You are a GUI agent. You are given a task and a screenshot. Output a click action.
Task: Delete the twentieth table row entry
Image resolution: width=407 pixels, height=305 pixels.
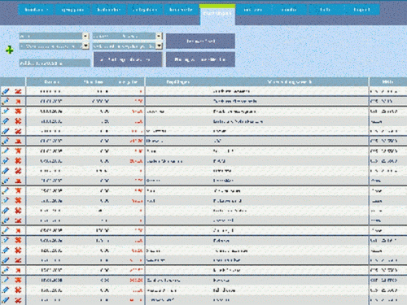coord(18,280)
